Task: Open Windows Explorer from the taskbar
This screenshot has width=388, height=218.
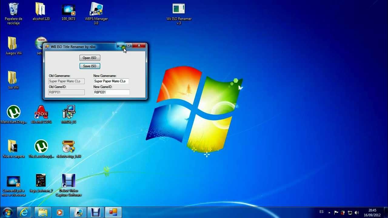Action: [x=43, y=213]
